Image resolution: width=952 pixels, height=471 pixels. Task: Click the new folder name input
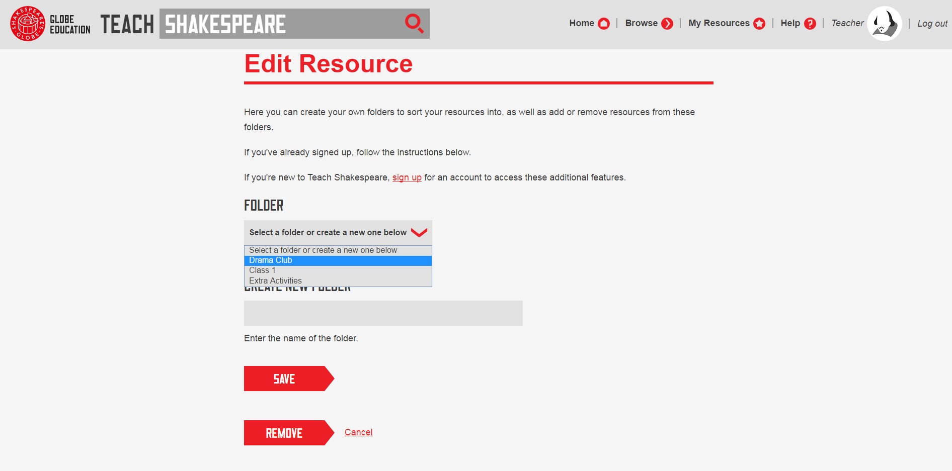(x=383, y=313)
